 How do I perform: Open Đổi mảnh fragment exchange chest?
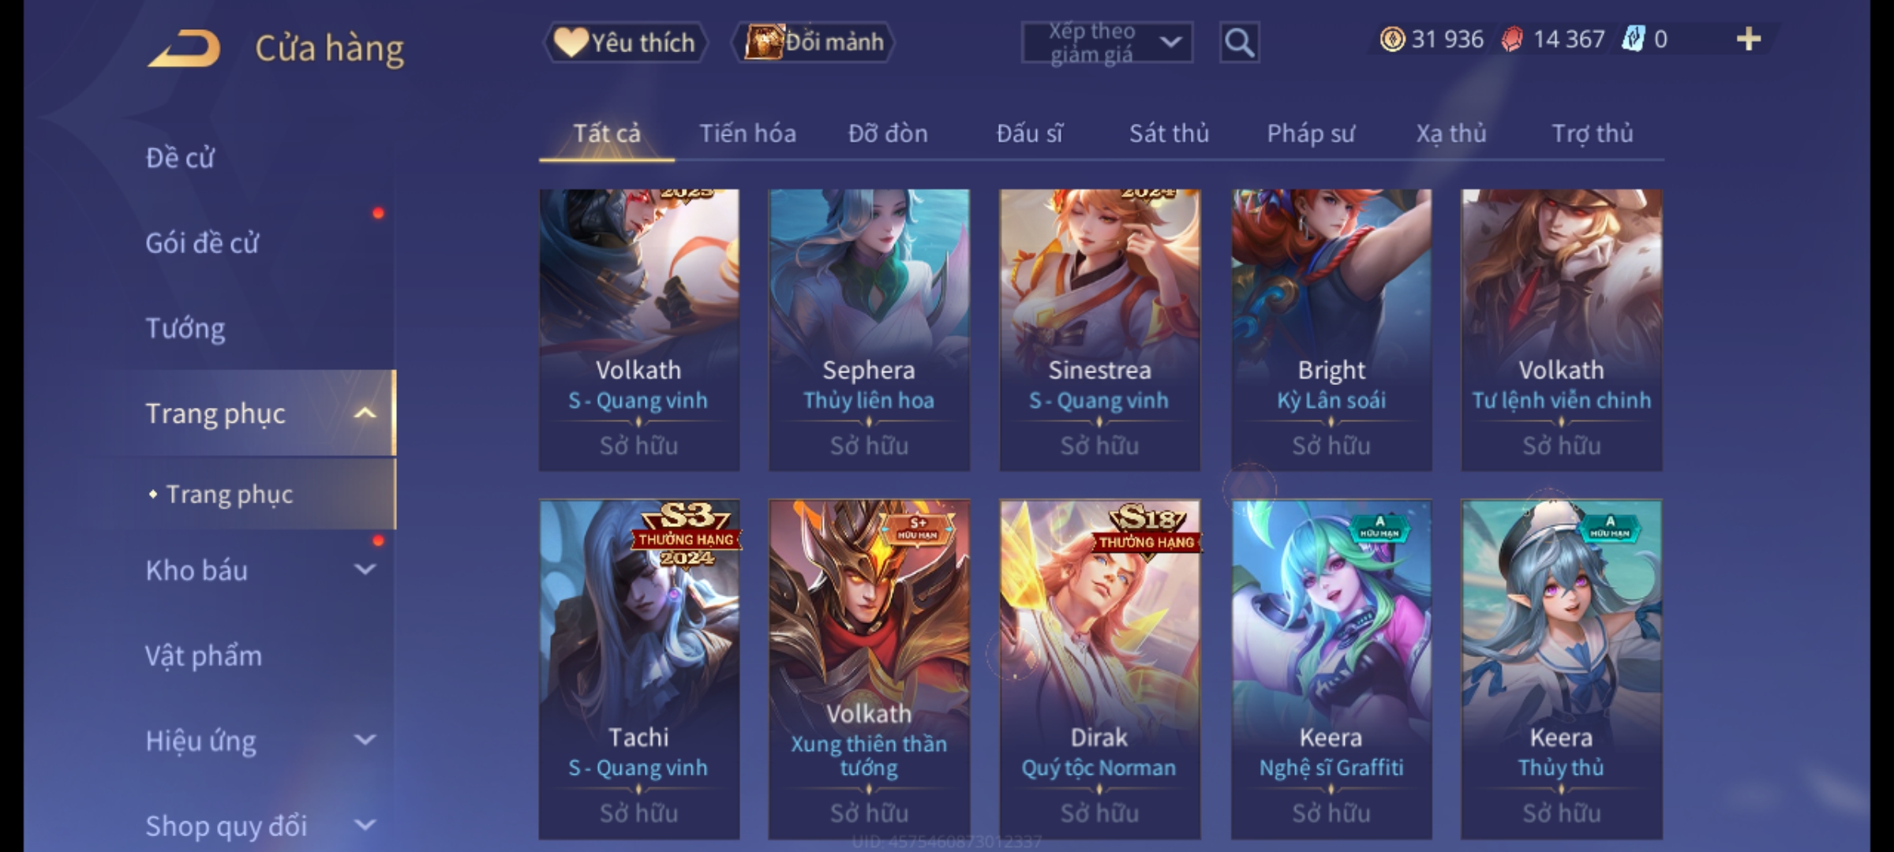coord(814,43)
